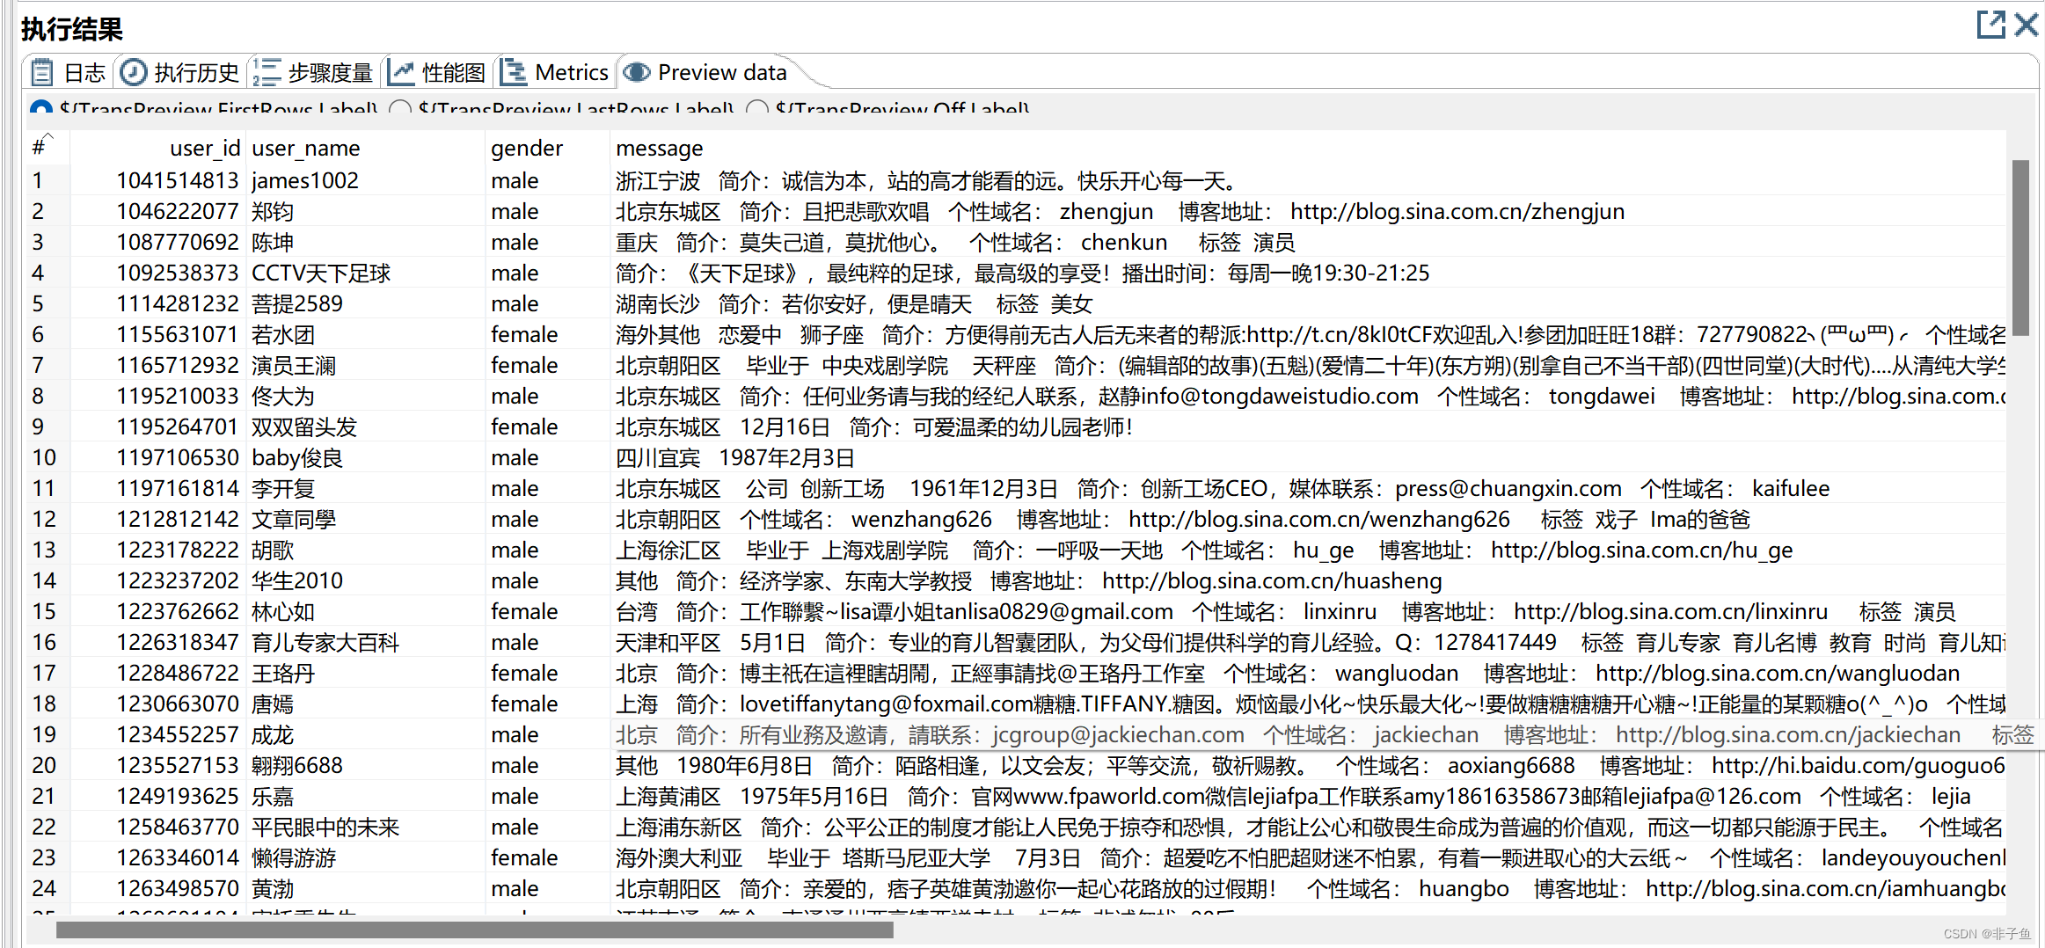Click the sort arrow above the # column

coord(48,134)
